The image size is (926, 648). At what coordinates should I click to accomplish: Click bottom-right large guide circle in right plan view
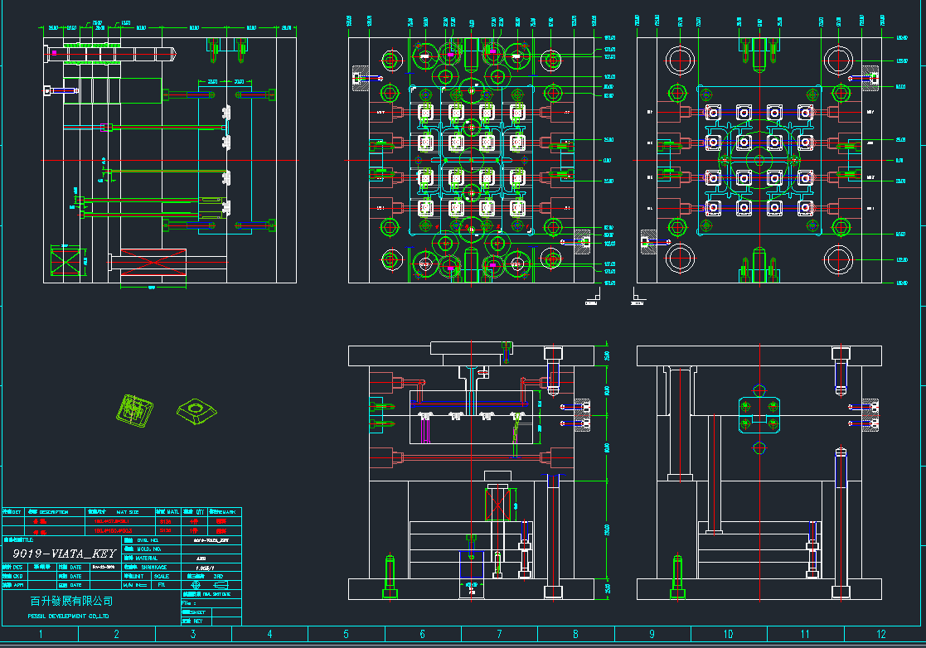point(840,259)
